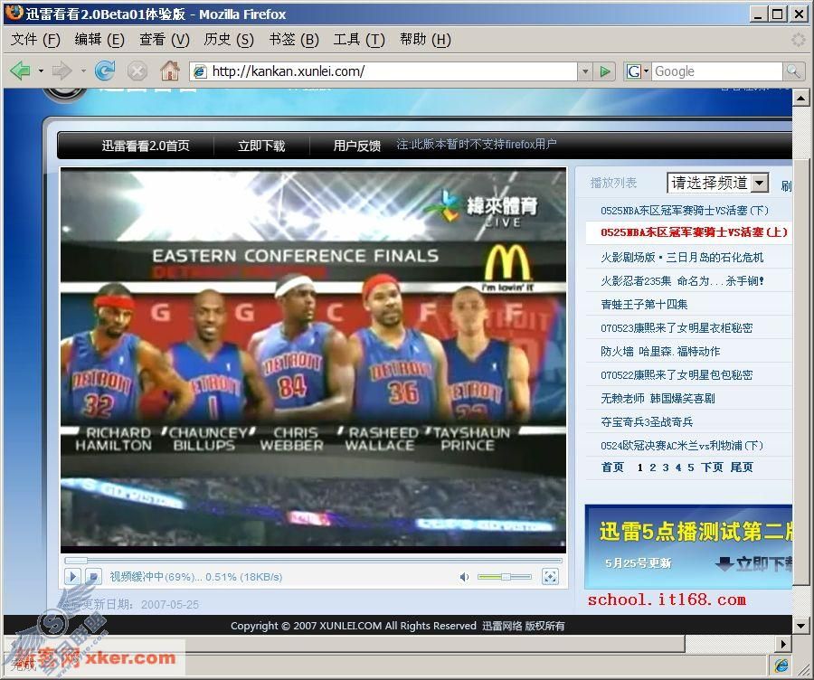Click the Firefox logo in the title bar
Image resolution: width=814 pixels, height=680 pixels.
pyautogui.click(x=14, y=13)
